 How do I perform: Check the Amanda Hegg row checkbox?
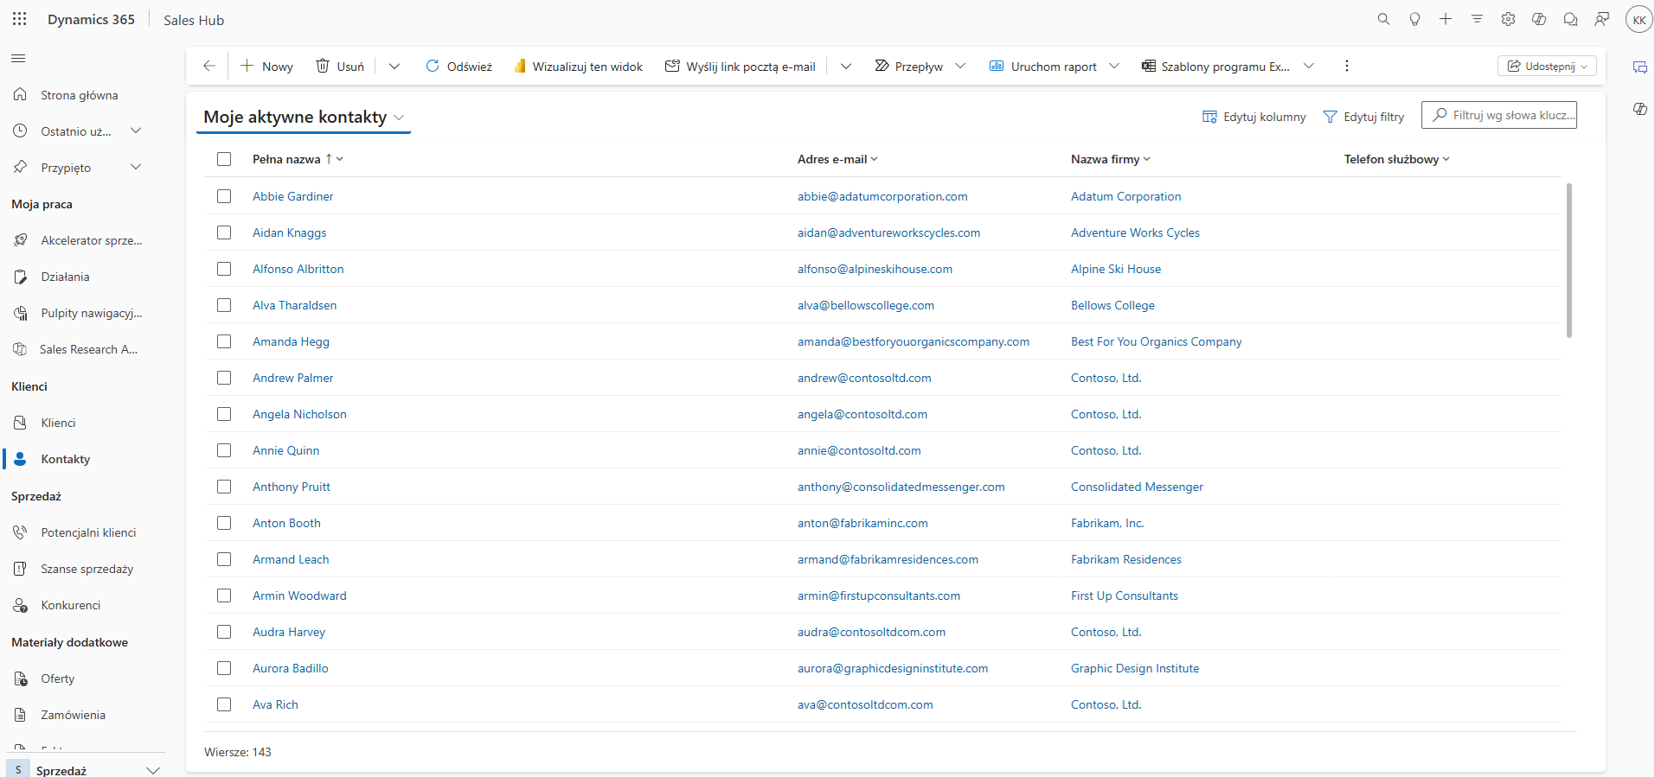[224, 341]
